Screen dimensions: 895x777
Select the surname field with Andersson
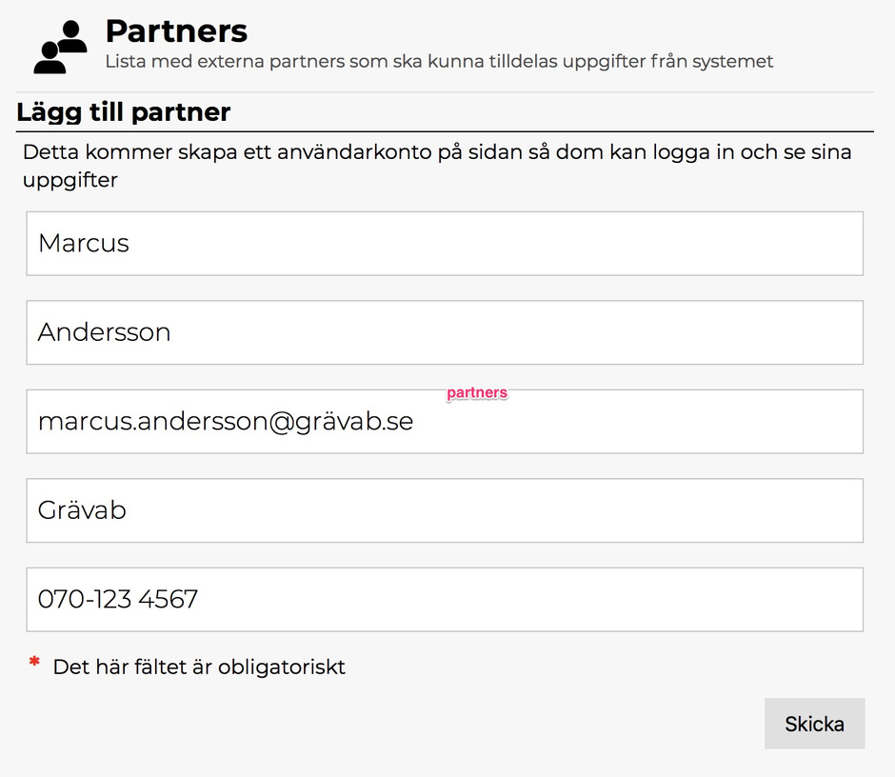coord(445,332)
